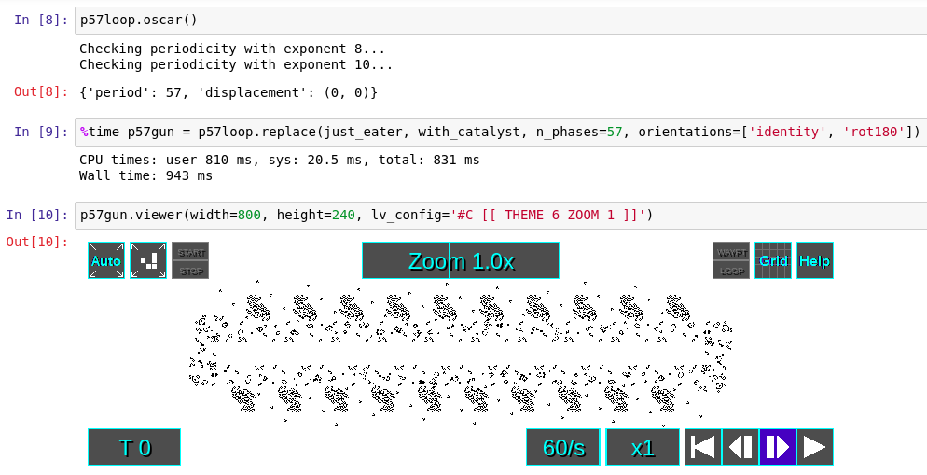Adjust the 60/s speed slider
Image resolution: width=927 pixels, height=475 pixels.
(x=563, y=447)
